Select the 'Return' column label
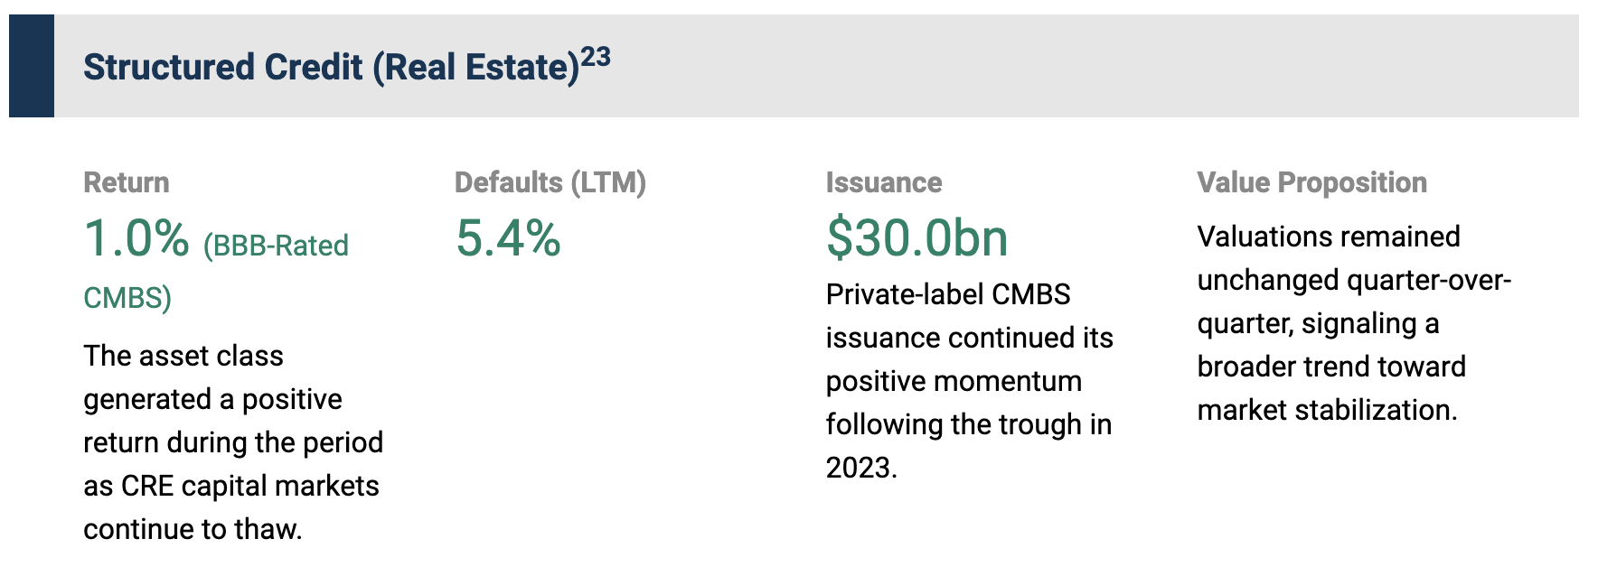Viewport: 1598px width, 576px height. pos(126,182)
